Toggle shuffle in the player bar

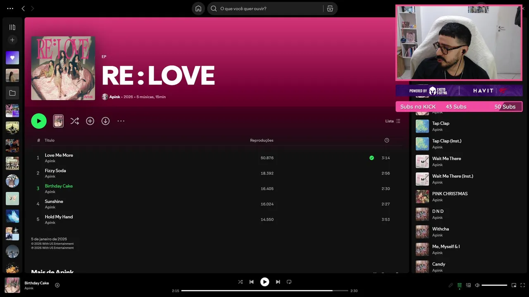click(x=241, y=282)
